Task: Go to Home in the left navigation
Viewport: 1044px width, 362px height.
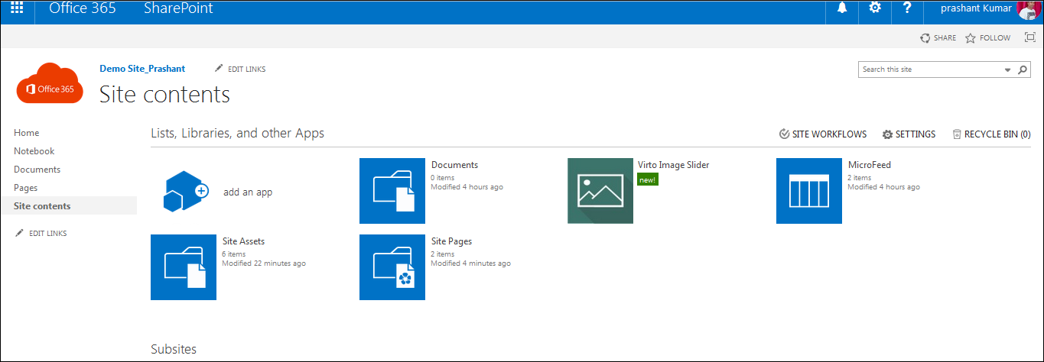Action: pyautogui.click(x=26, y=133)
